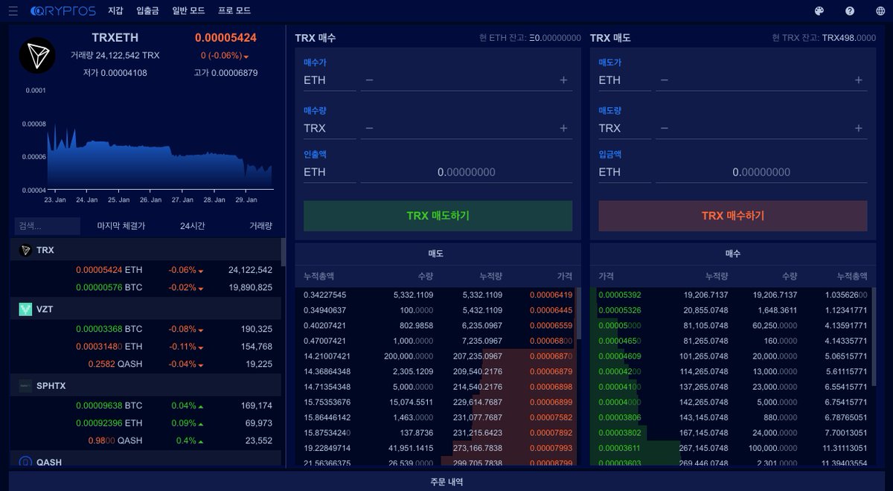Click the green TRX 매도하기 button
This screenshot has height=491, width=893.
(438, 216)
